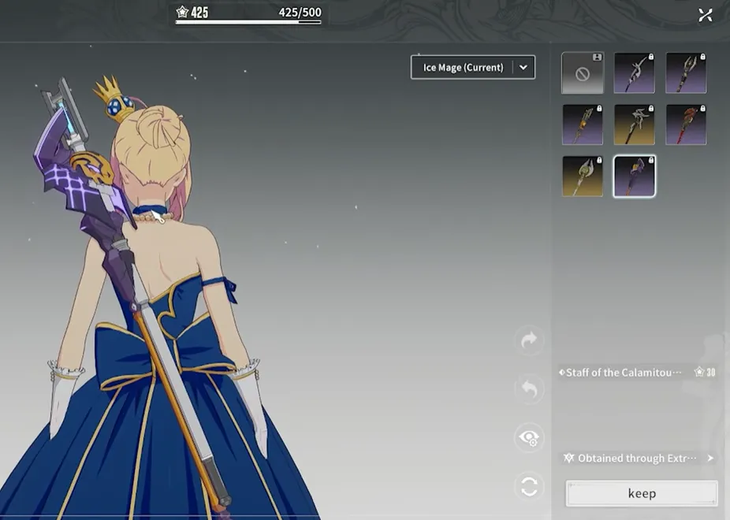
Task: Expand the Obtained through source arrow
Action: (710, 458)
